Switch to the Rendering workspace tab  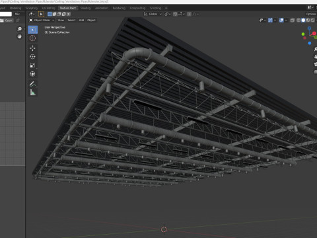tap(119, 8)
